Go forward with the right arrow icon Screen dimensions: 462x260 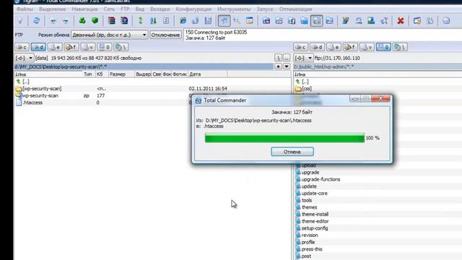click(66, 21)
